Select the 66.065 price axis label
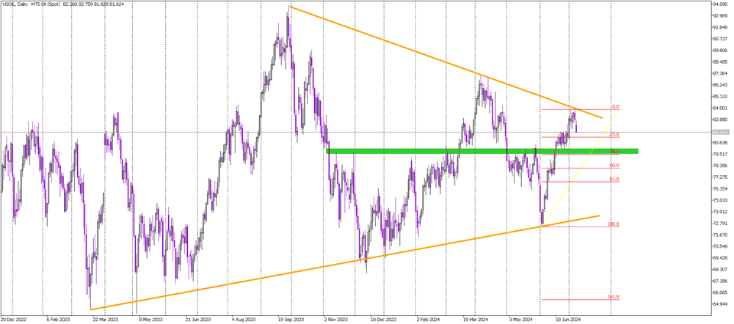Image resolution: width=734 pixels, height=324 pixels. pyautogui.click(x=719, y=292)
